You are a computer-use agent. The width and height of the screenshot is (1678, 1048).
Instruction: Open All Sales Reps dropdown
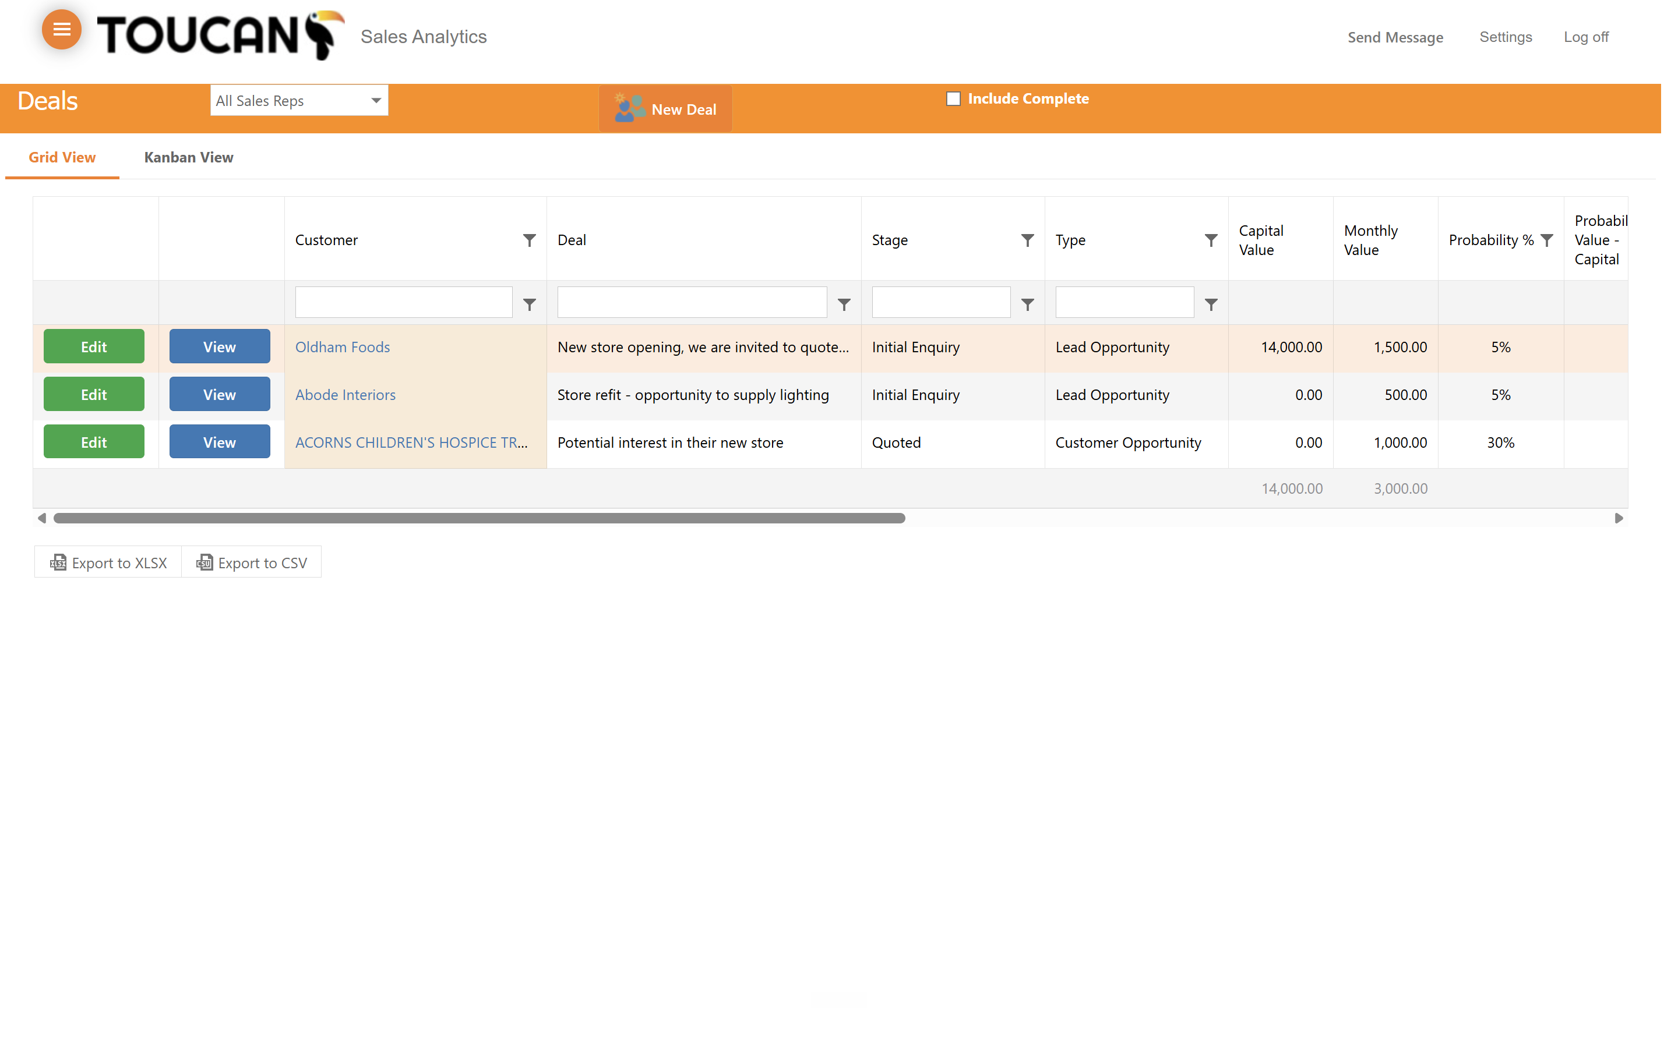[x=299, y=101]
